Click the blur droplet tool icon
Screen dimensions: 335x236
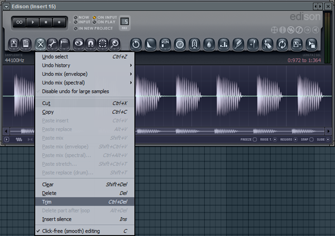click(x=209, y=43)
